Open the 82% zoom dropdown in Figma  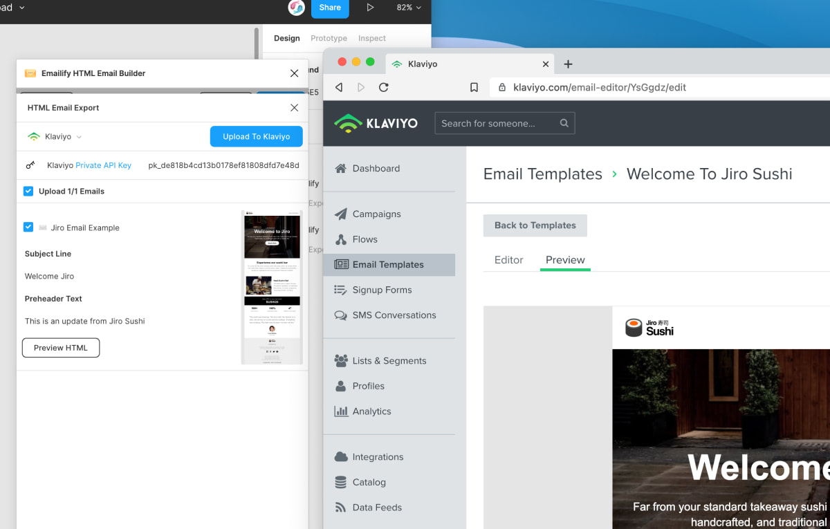(409, 8)
